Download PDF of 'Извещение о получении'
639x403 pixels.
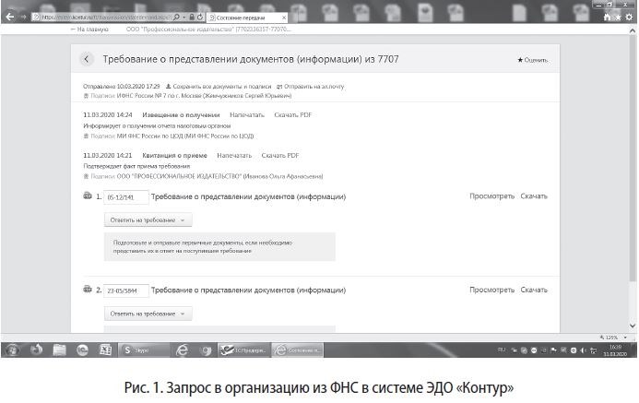pyautogui.click(x=293, y=115)
